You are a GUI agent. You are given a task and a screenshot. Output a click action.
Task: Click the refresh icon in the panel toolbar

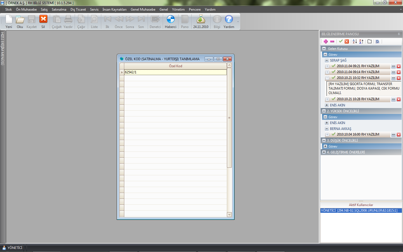(x=377, y=41)
